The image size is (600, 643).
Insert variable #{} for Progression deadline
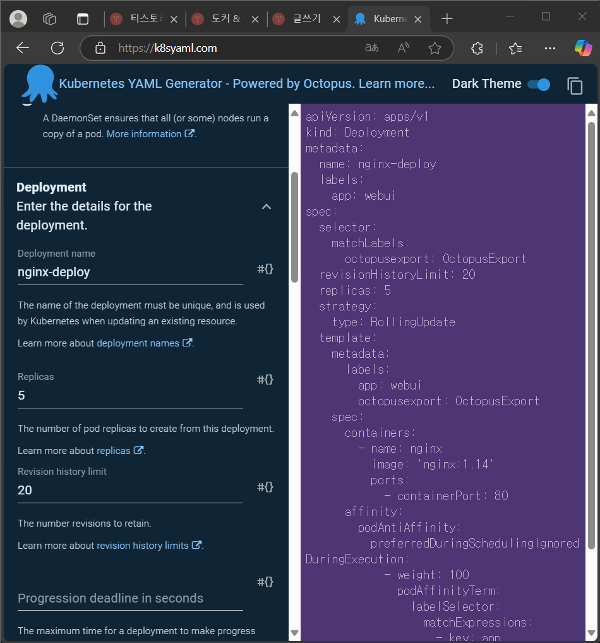(x=265, y=582)
